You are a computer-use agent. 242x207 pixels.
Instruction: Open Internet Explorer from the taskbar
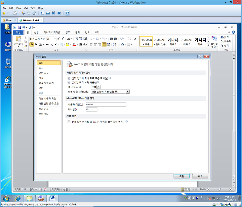18,199
